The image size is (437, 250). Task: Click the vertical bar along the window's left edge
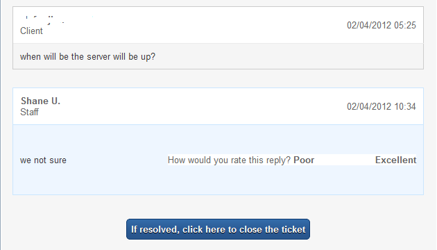1,125
